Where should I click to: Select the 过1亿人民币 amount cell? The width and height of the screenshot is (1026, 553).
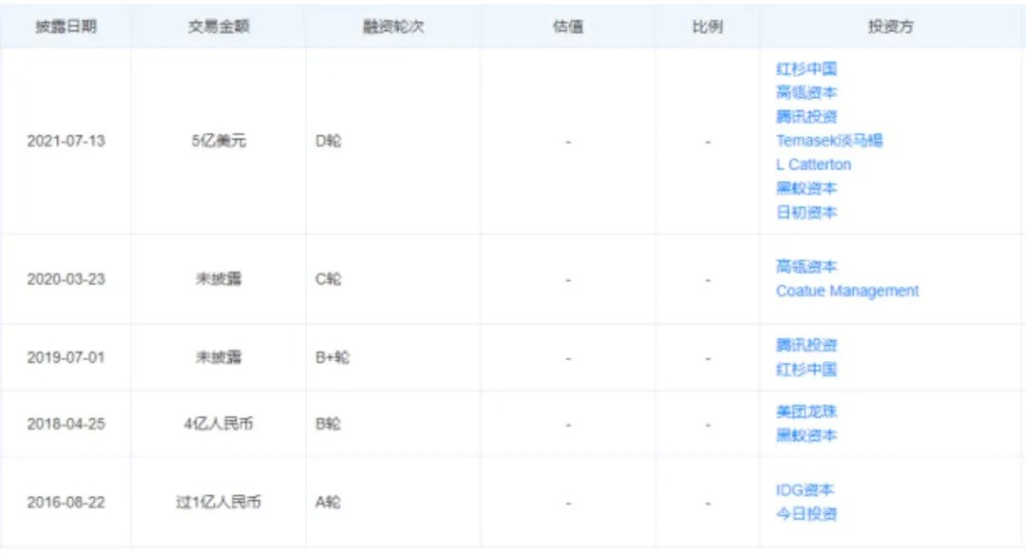[x=218, y=502]
